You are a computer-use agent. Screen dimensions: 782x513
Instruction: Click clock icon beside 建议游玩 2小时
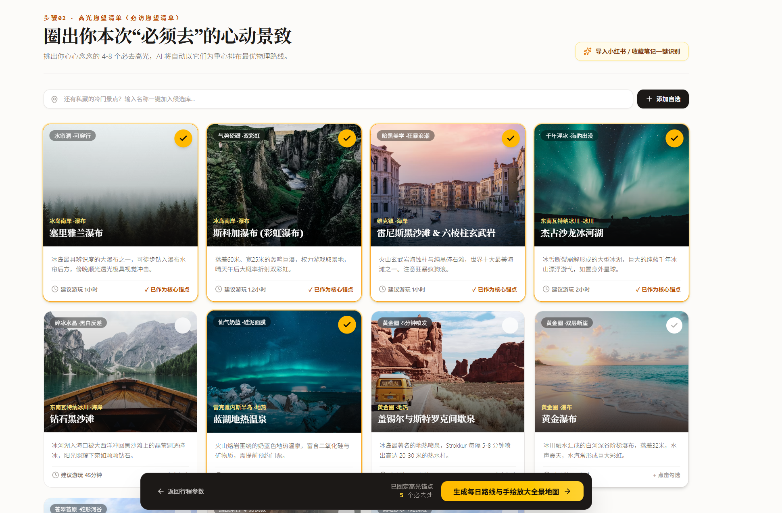[x=546, y=289]
